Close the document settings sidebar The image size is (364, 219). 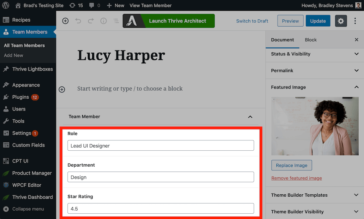pos(356,40)
